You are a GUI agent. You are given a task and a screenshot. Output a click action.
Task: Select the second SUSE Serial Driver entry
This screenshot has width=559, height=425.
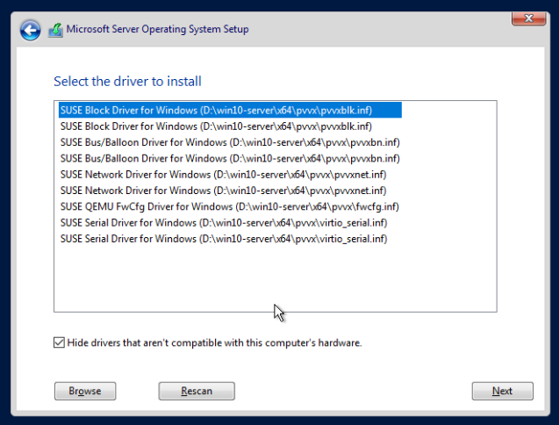pyautogui.click(x=223, y=238)
